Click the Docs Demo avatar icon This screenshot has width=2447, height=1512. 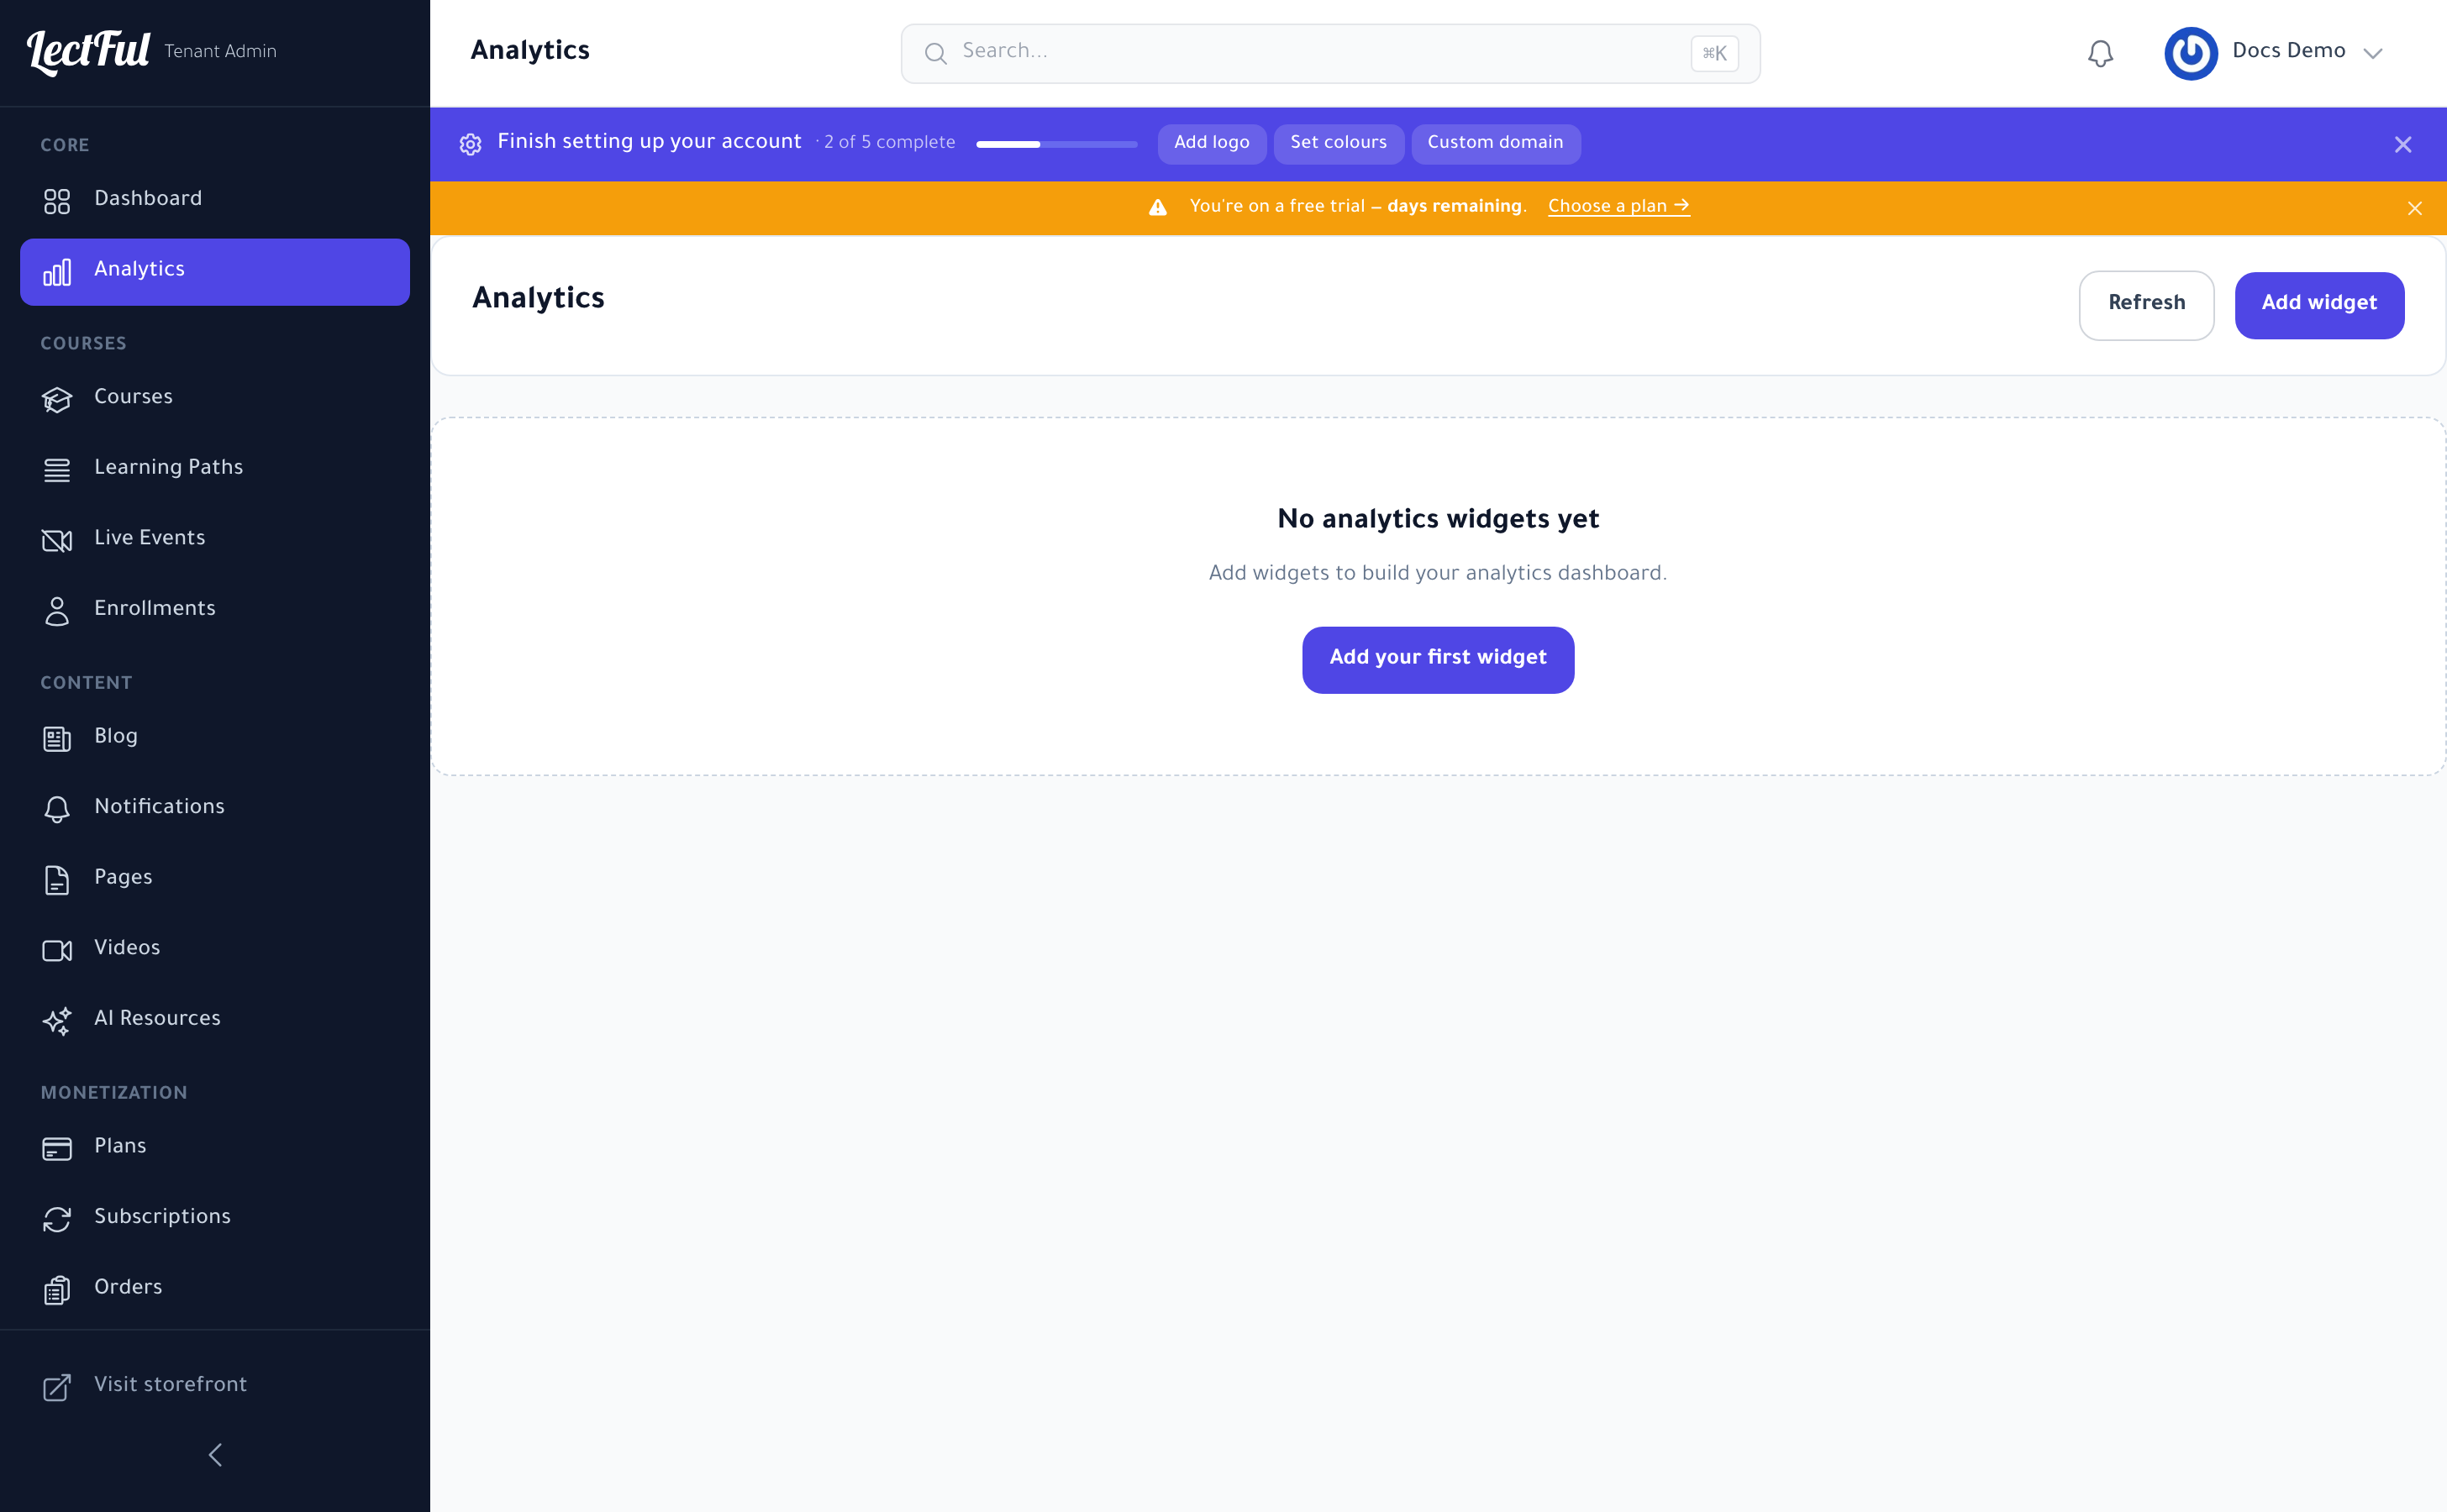coord(2191,53)
